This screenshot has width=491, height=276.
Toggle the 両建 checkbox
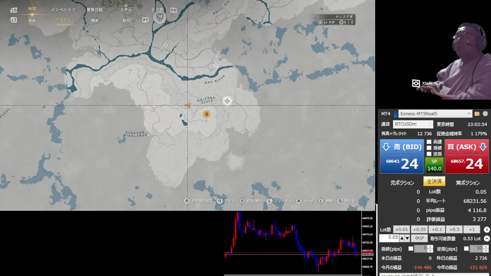429,142
